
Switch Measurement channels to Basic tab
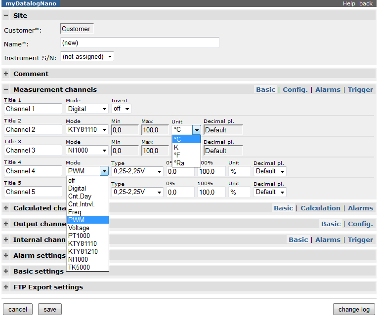pos(265,89)
